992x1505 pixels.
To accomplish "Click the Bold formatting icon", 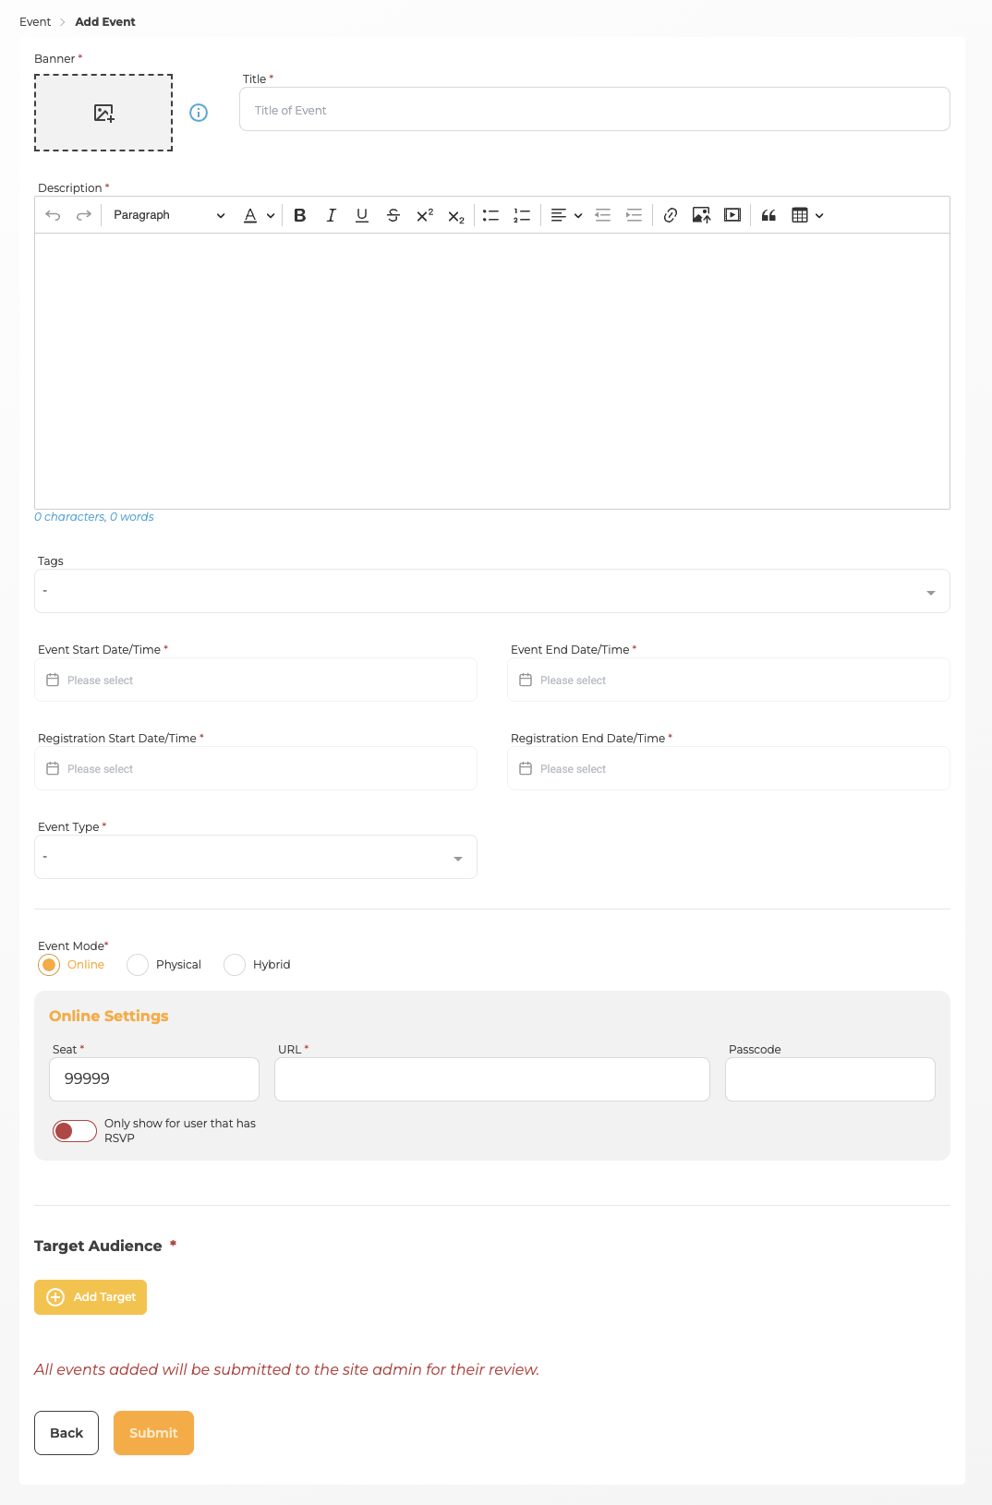I will tap(299, 215).
